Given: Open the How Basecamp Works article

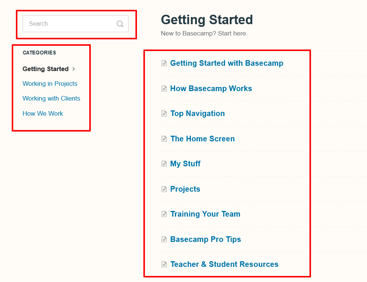Looking at the screenshot, I should tap(211, 88).
